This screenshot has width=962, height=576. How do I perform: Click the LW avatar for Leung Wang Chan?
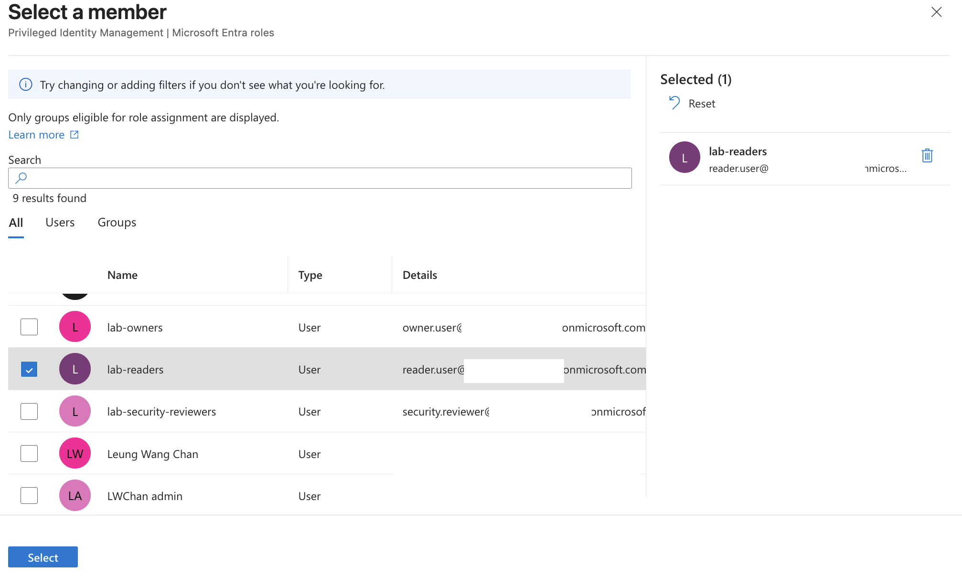75,453
